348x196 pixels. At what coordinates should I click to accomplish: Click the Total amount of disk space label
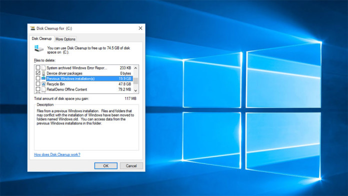coord(61,98)
